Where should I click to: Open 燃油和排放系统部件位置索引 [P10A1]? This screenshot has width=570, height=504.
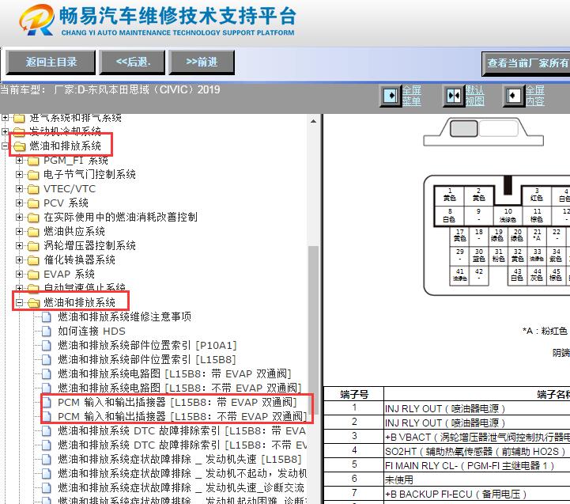(x=147, y=345)
